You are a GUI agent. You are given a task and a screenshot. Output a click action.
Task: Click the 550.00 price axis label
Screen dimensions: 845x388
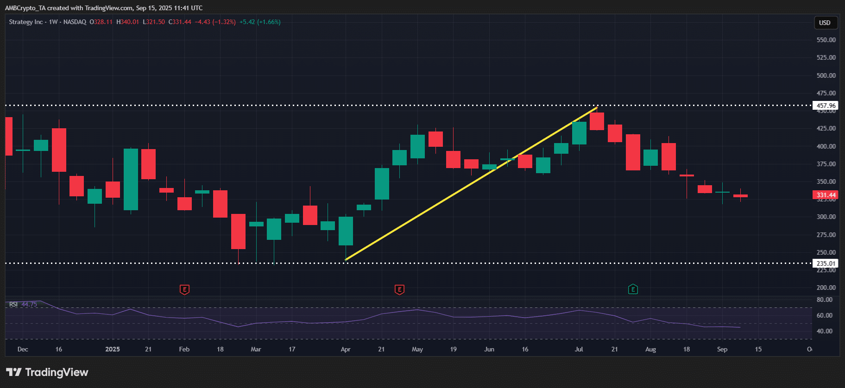(x=826, y=40)
